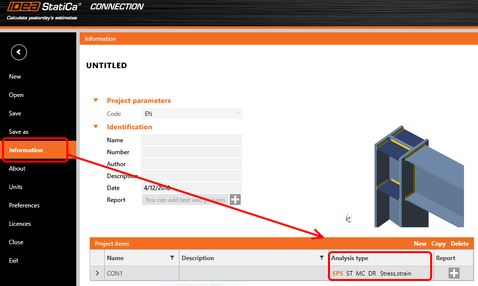Collapse the Project parameters section

(x=96, y=100)
